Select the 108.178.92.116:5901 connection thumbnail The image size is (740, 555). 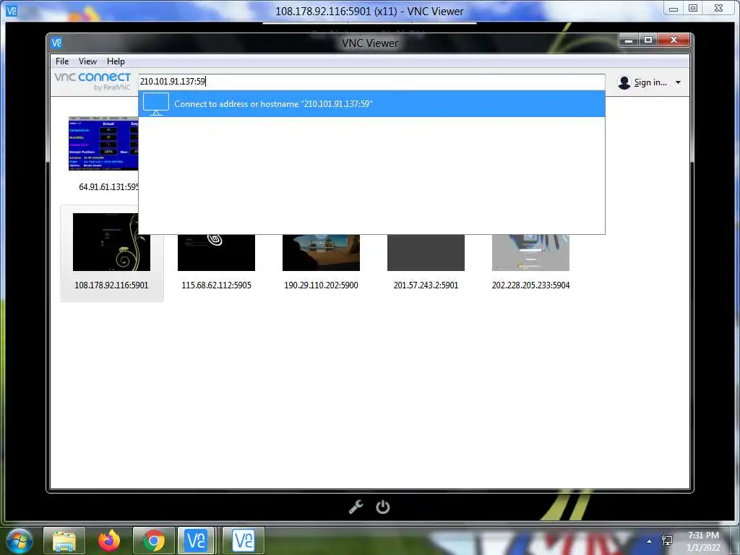pyautogui.click(x=111, y=242)
